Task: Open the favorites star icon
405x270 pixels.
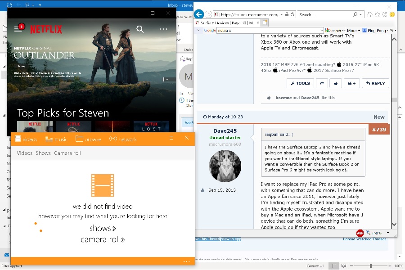Action: [378, 14]
